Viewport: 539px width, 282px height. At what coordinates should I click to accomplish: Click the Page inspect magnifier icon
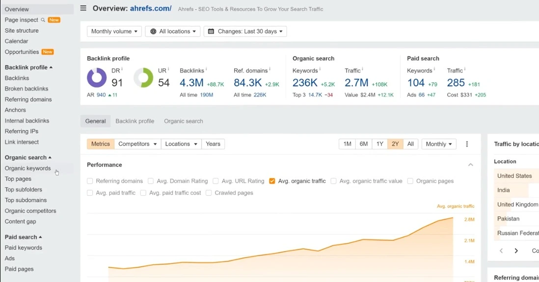[43, 20]
